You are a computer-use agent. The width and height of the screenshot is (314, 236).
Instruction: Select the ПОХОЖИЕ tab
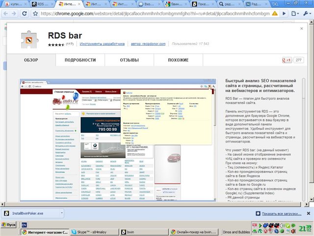click(x=178, y=60)
